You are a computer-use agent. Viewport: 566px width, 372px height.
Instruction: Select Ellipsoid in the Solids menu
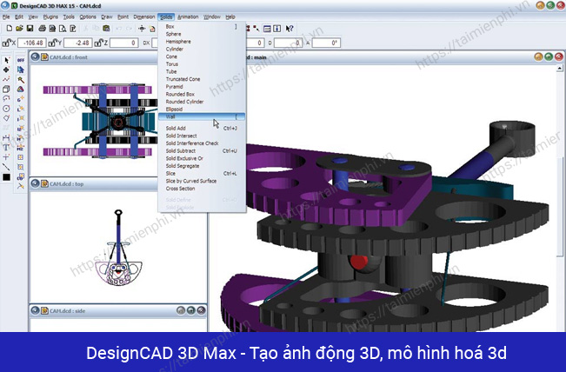[202, 109]
